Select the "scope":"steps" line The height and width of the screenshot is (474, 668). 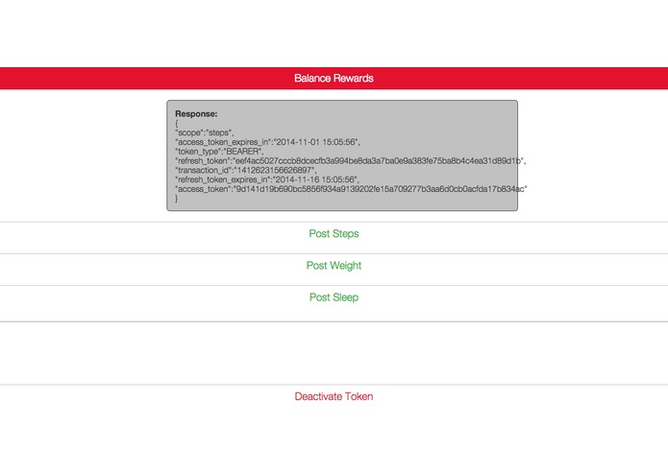tap(205, 132)
